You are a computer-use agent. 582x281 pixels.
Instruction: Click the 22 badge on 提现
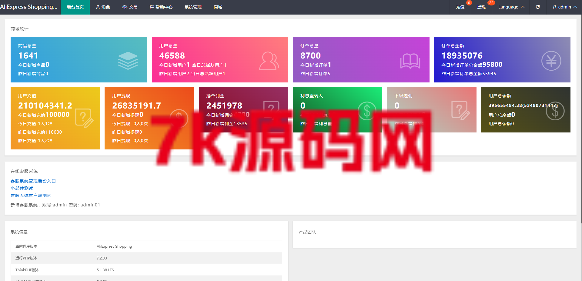[491, 3]
